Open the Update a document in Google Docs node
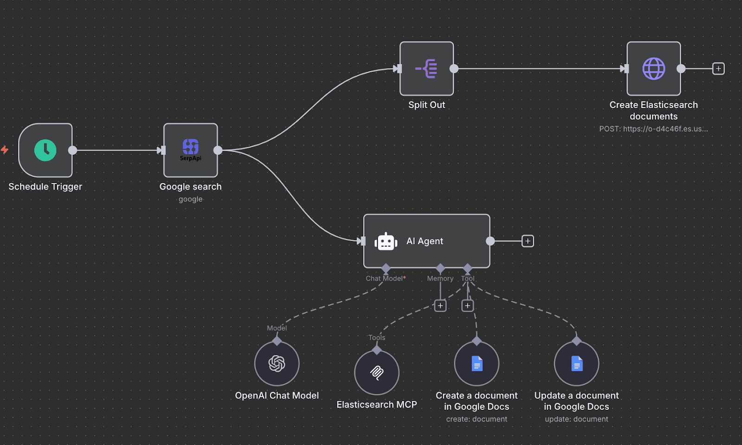 576,363
